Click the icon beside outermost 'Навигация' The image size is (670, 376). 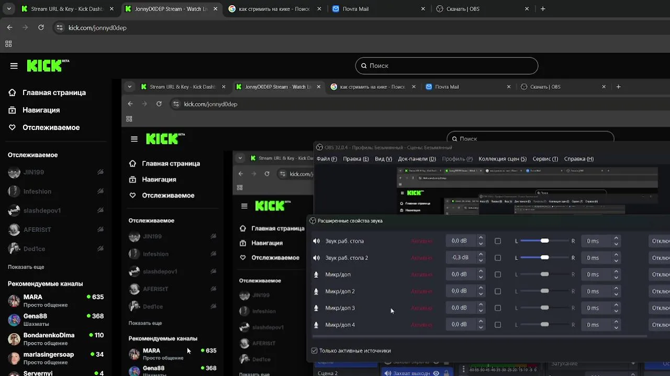click(12, 110)
